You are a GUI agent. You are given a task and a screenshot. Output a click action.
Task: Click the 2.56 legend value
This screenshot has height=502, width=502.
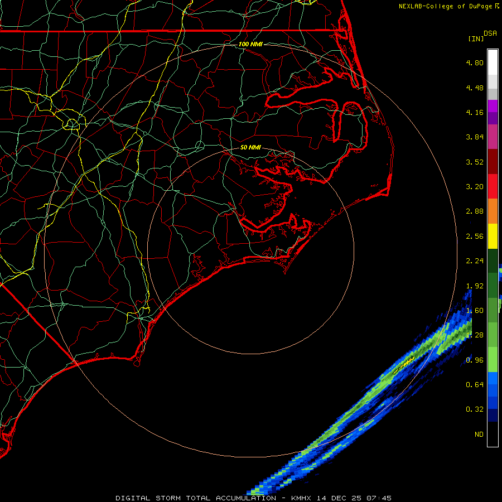point(475,236)
